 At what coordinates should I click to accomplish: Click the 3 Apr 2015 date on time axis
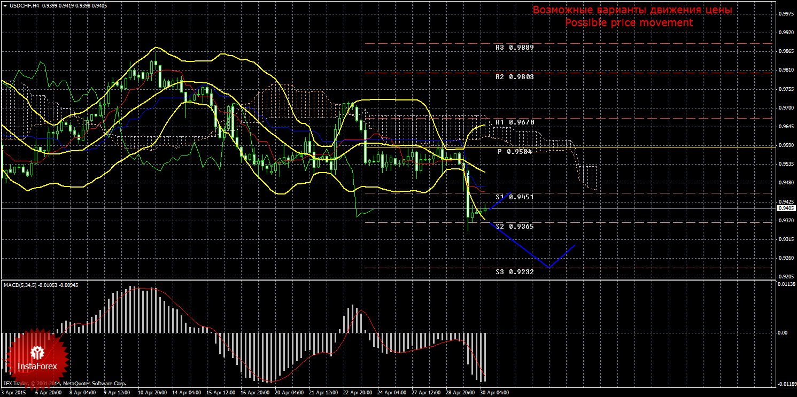point(14,392)
